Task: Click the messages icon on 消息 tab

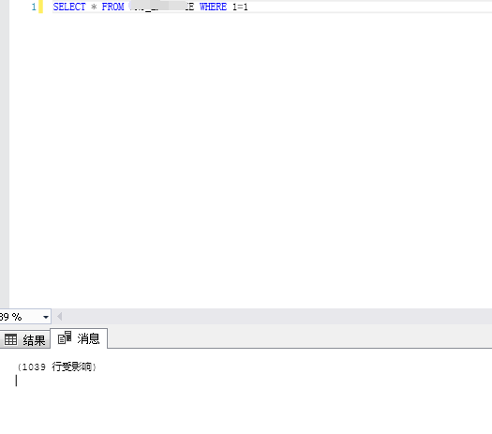Action: tap(65, 337)
